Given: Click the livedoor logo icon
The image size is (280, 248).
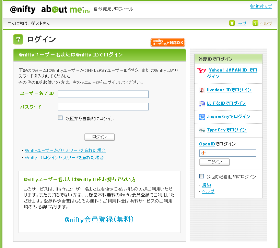Looking at the screenshot, I should click(x=202, y=90).
